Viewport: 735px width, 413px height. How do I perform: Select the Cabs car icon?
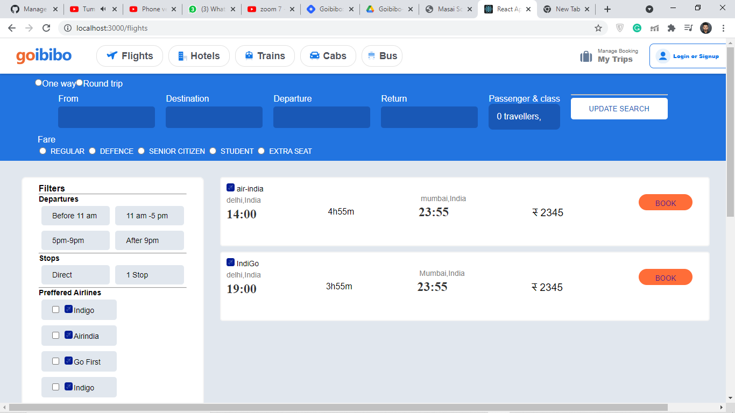[x=314, y=55]
